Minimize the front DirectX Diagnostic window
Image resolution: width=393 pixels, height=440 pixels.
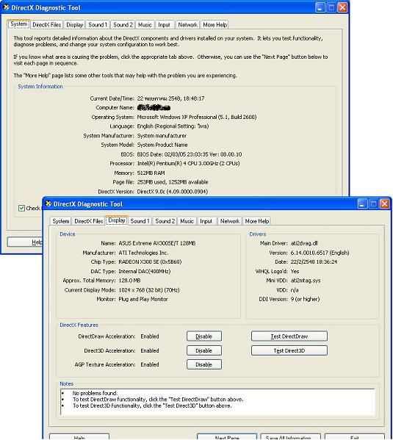pyautogui.click(x=362, y=204)
